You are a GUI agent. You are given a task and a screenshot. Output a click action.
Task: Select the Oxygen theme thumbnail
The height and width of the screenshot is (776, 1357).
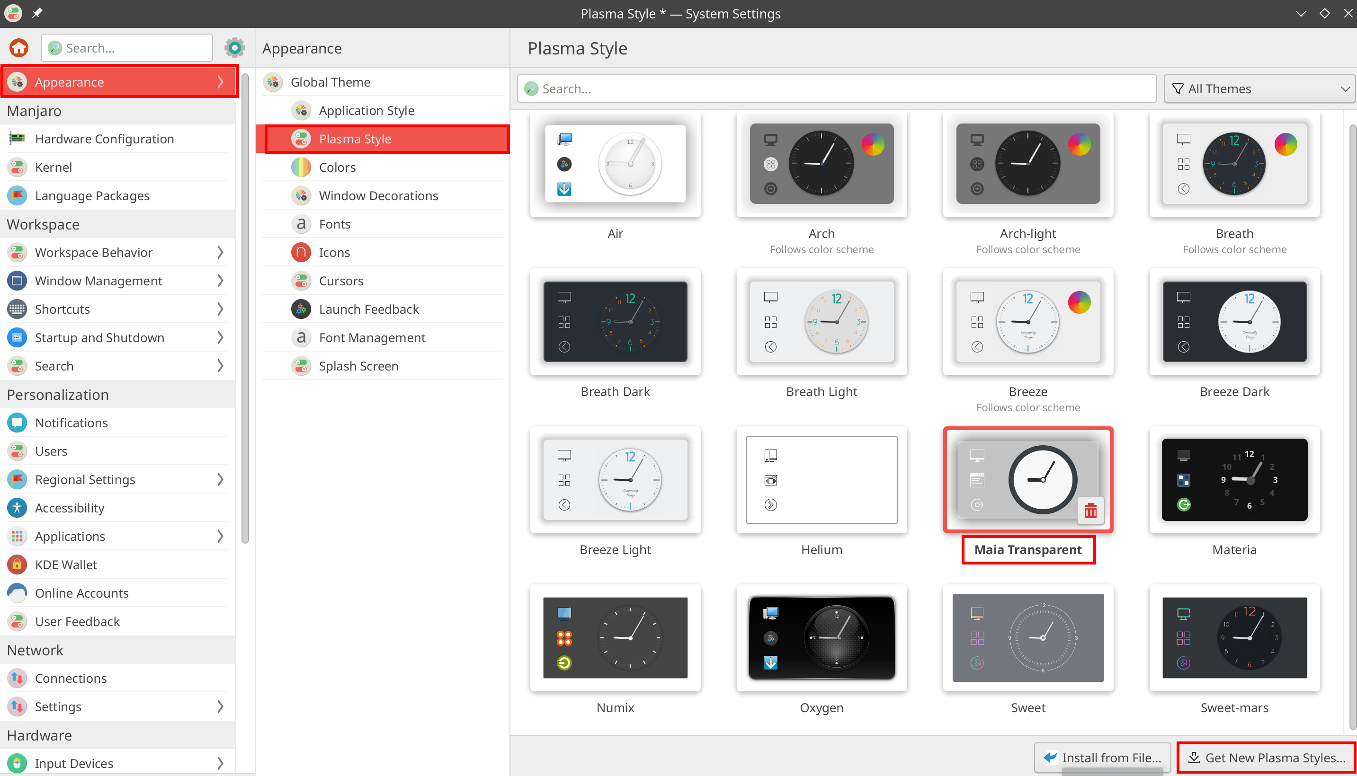click(x=821, y=637)
